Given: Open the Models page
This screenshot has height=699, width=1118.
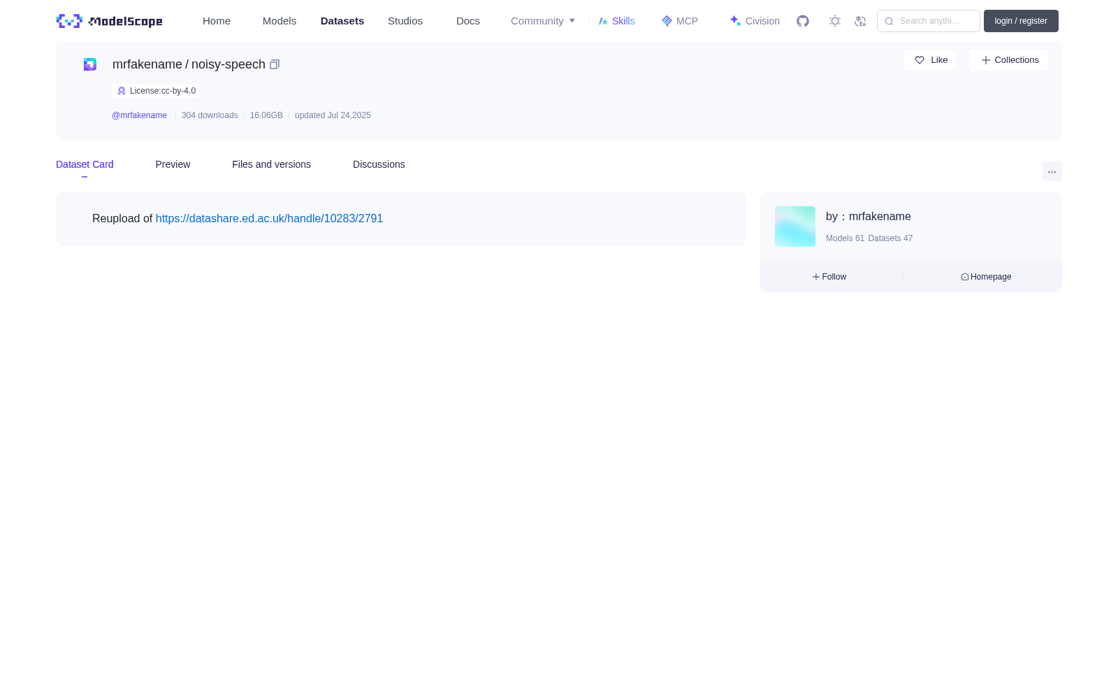Looking at the screenshot, I should [279, 21].
